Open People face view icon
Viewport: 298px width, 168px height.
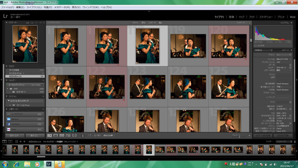tap(74, 136)
